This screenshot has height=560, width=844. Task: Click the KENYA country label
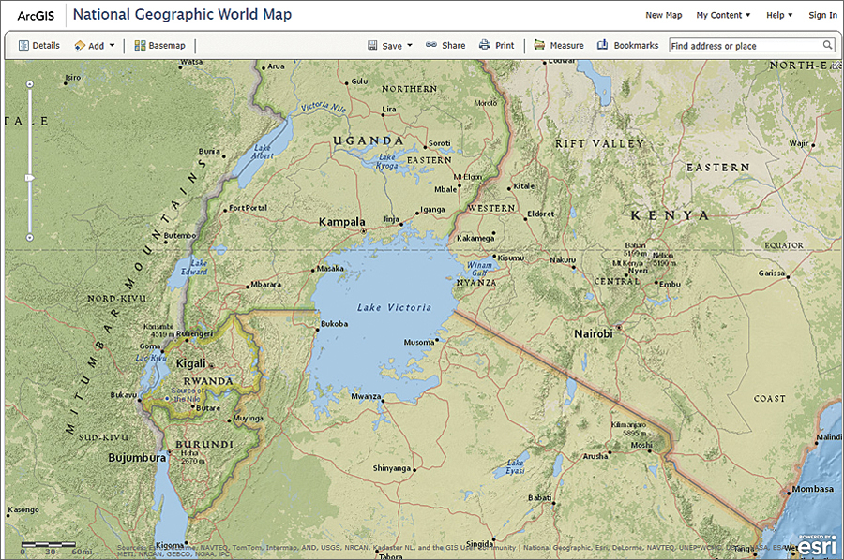coord(670,215)
